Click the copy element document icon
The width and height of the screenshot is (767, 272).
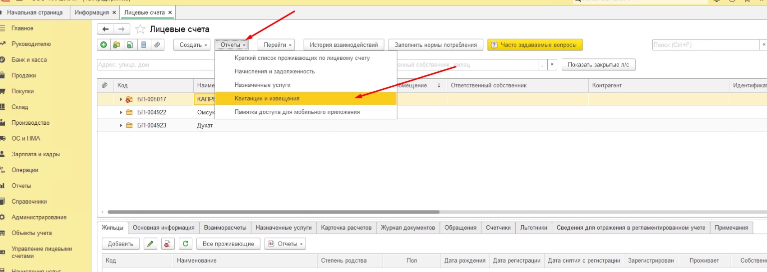(130, 45)
